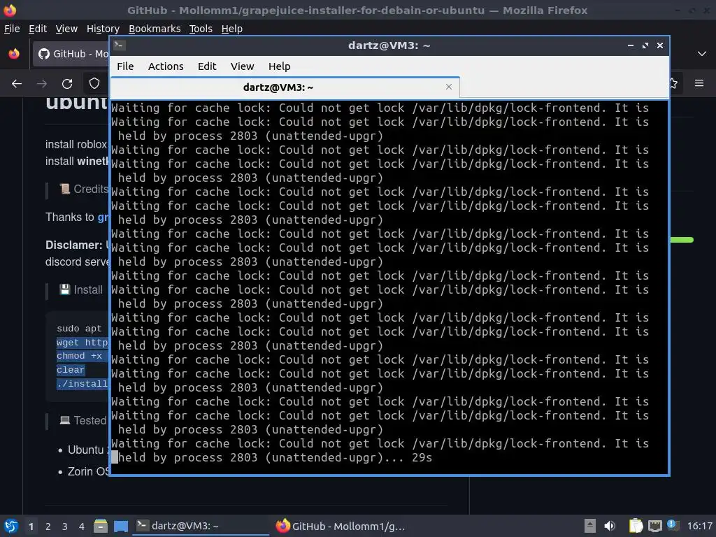This screenshot has height=537, width=716.
Task: Open the terminal Actions menu
Action: point(166,66)
